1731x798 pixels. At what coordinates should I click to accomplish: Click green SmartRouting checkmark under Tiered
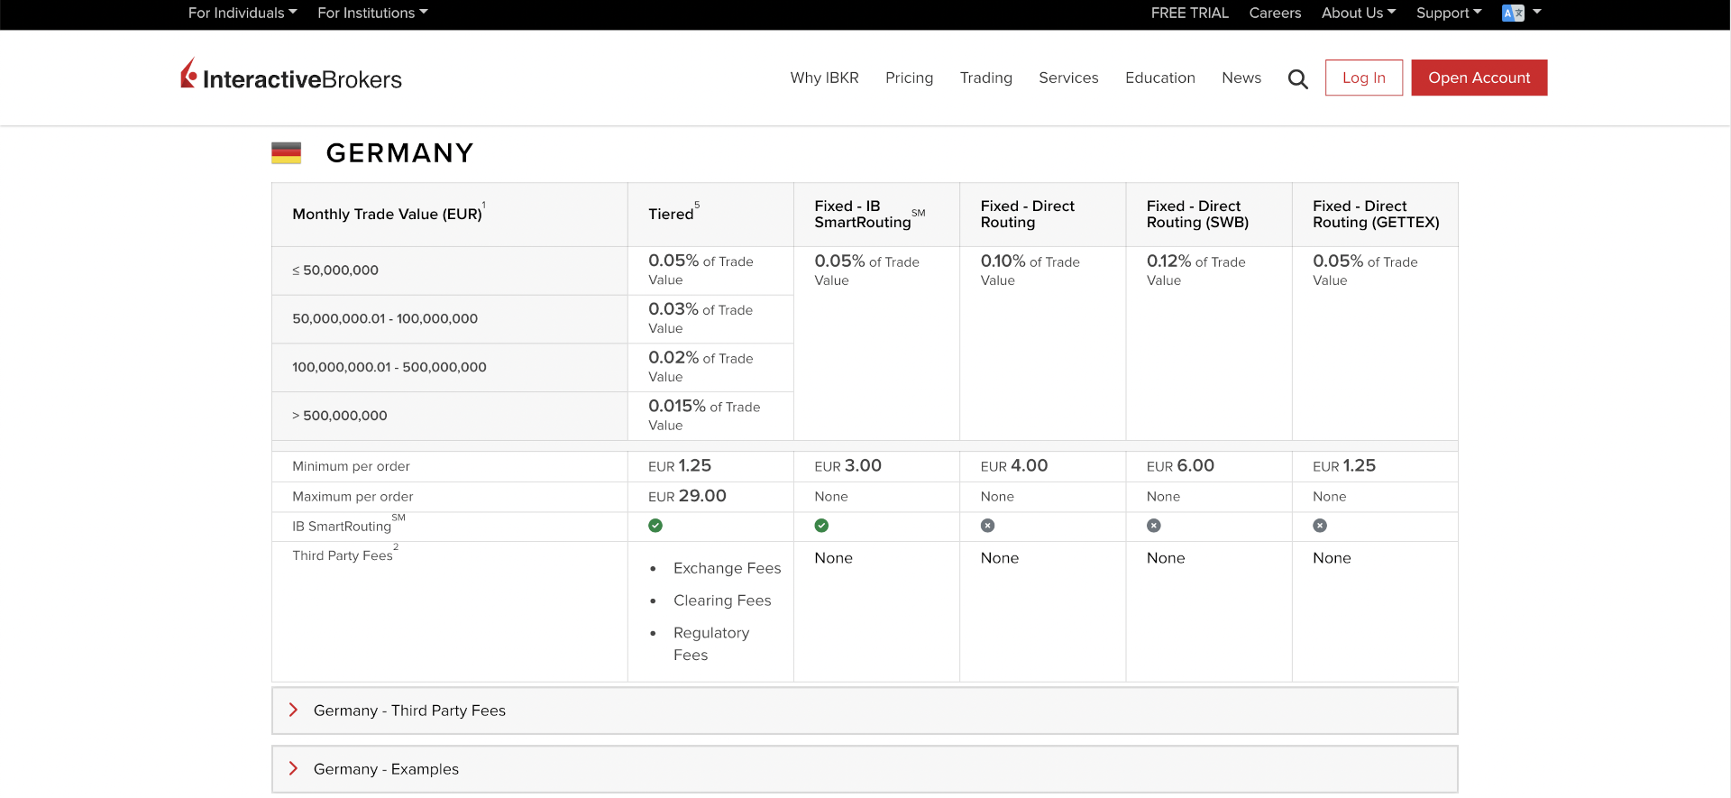pos(655,526)
